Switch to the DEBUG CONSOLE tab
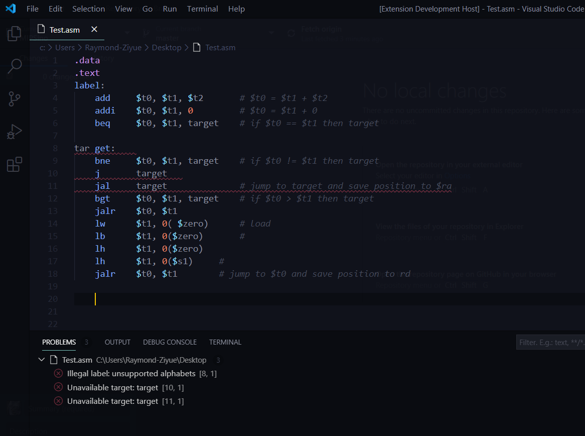Screen dimensions: 585x436 tap(170, 342)
